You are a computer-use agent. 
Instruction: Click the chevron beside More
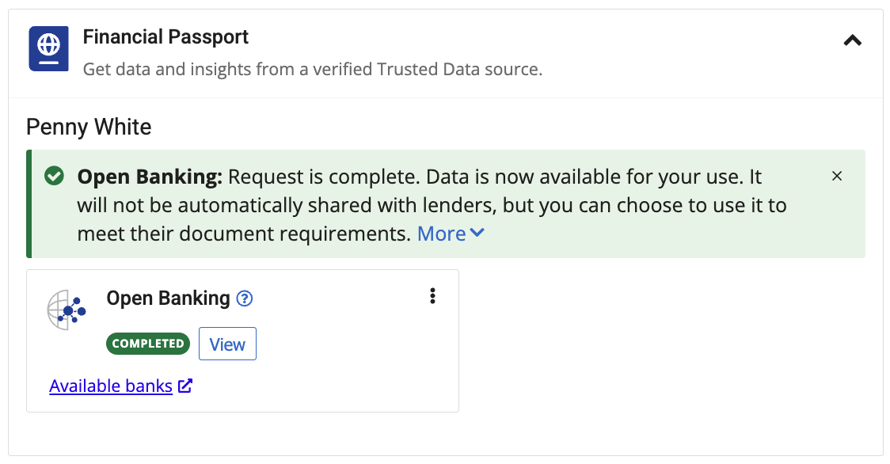coord(477,232)
